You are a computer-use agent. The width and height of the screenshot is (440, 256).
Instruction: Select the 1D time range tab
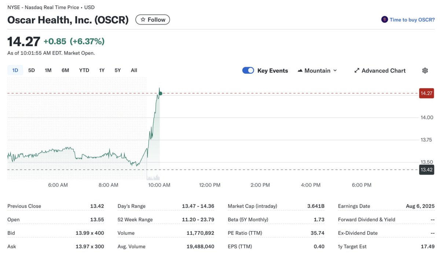pos(15,70)
